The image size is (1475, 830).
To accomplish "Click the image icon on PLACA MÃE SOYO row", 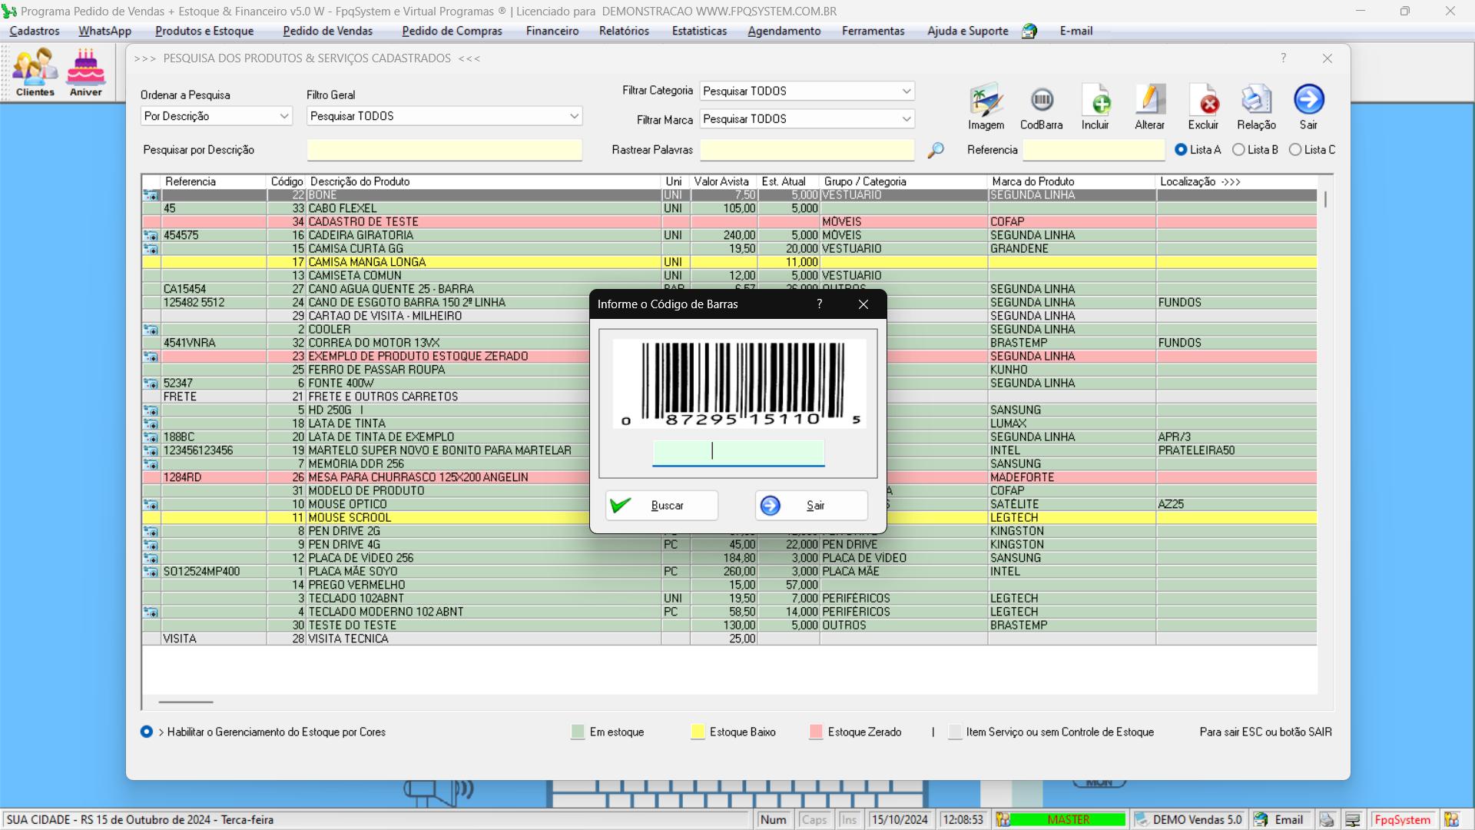I will pyautogui.click(x=151, y=572).
